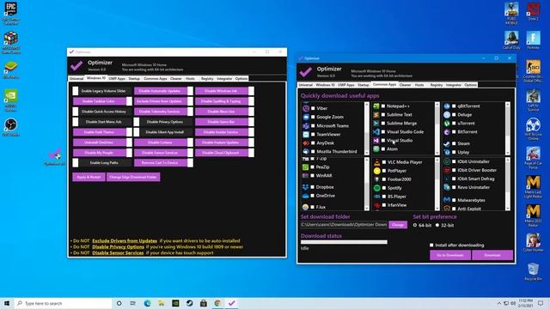Open the Windows Start menu
Image resolution: width=550 pixels, height=309 pixels.
7,303
